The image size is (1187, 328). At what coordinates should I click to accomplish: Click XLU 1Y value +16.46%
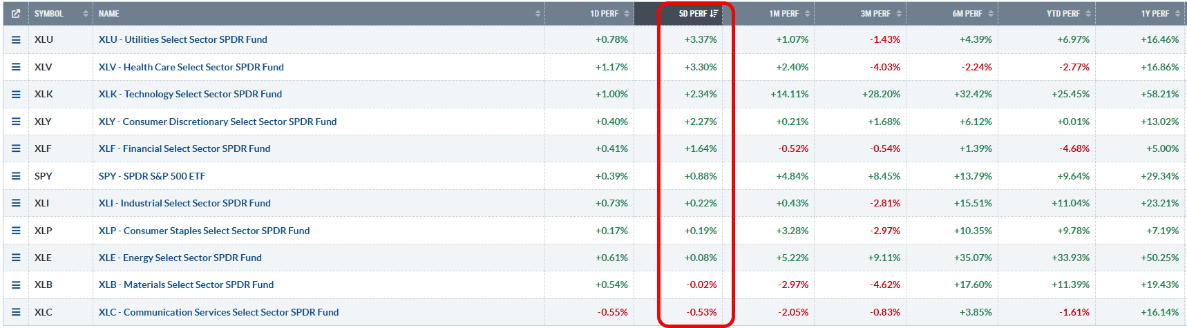click(x=1160, y=39)
